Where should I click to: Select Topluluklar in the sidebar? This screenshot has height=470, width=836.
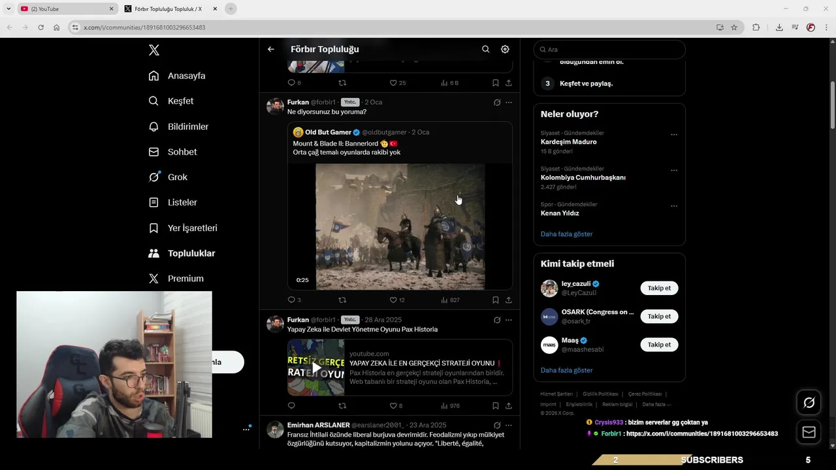click(182, 253)
